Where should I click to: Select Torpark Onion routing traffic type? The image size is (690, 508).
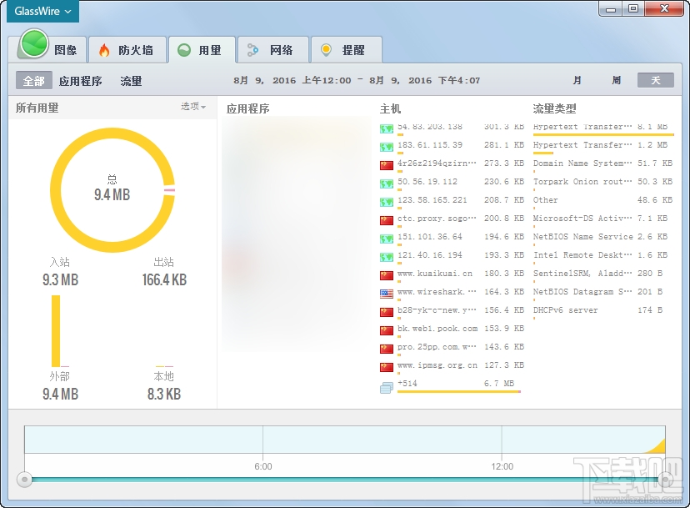pyautogui.click(x=602, y=182)
